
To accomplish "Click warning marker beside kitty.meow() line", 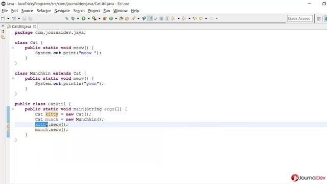I will click(x=8, y=125).
